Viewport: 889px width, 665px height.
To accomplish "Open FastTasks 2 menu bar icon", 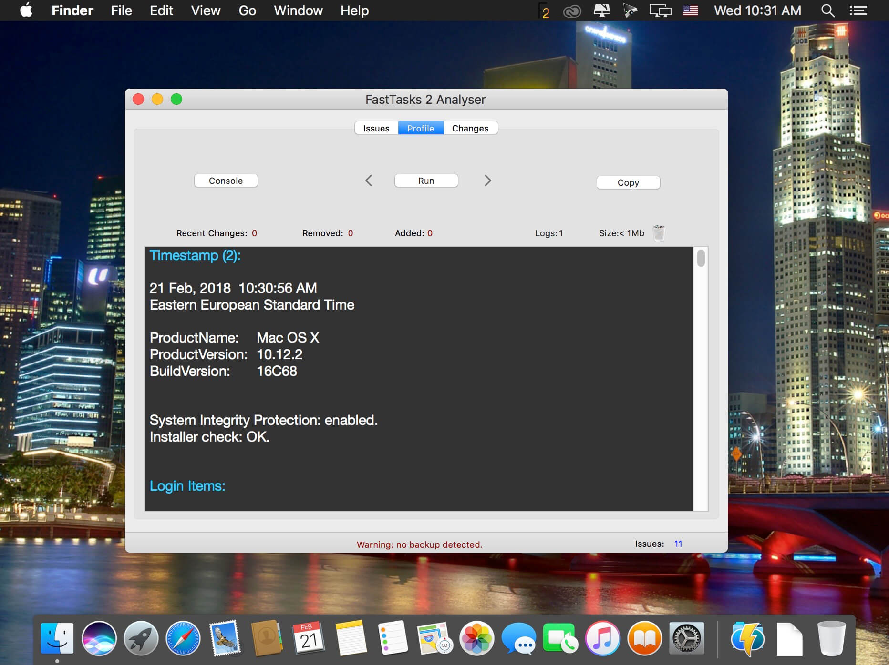I will point(544,10).
